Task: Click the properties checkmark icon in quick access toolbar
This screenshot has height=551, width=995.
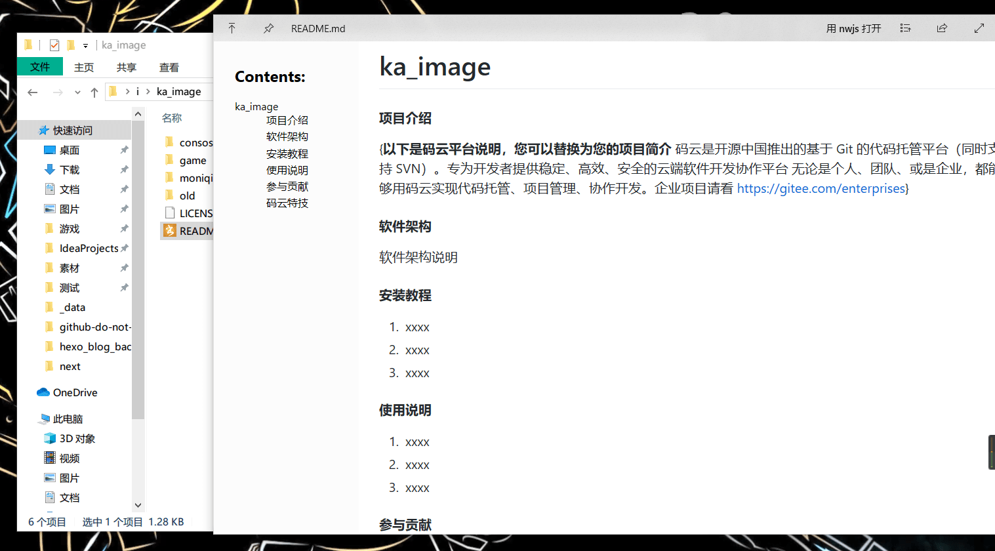Action: tap(54, 45)
